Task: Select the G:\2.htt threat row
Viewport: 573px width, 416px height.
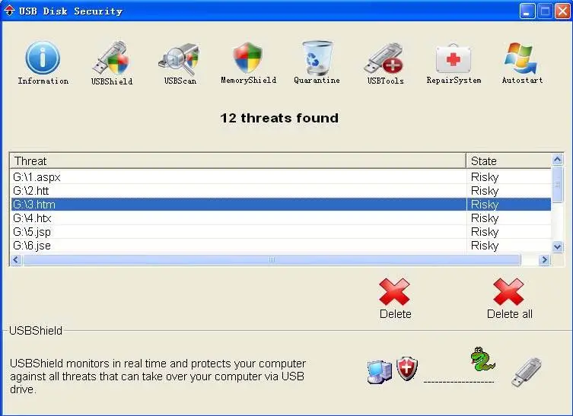Action: [281, 191]
